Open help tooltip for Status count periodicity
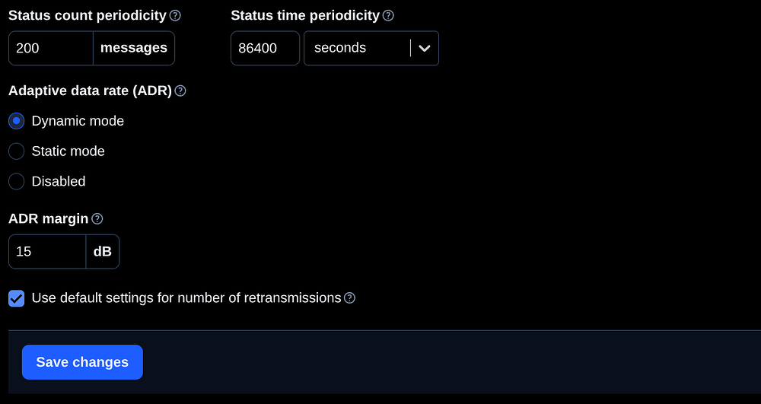761x404 pixels. click(175, 16)
